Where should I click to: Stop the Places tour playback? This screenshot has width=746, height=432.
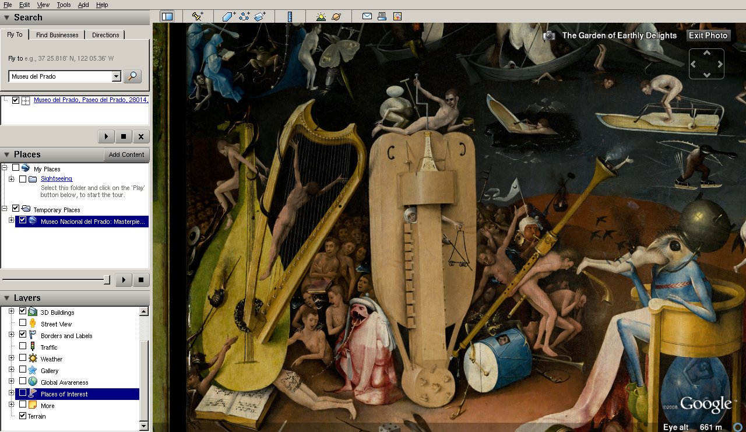(x=141, y=280)
